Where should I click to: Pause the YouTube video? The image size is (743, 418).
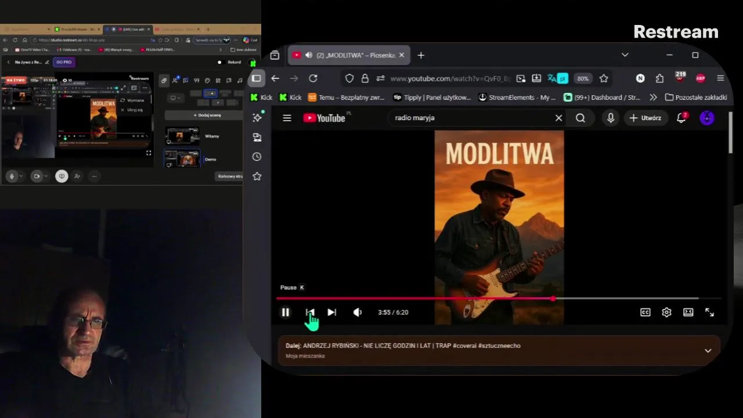pyautogui.click(x=286, y=312)
